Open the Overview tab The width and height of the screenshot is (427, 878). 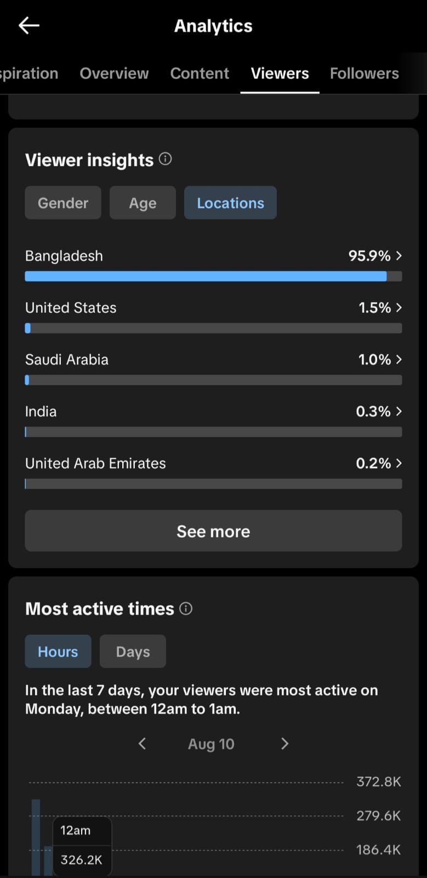pyautogui.click(x=114, y=74)
